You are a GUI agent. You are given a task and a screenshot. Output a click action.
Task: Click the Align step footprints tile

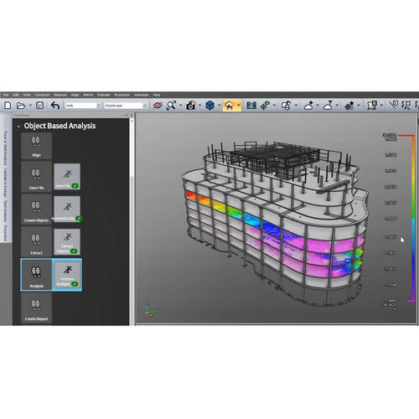click(x=36, y=146)
